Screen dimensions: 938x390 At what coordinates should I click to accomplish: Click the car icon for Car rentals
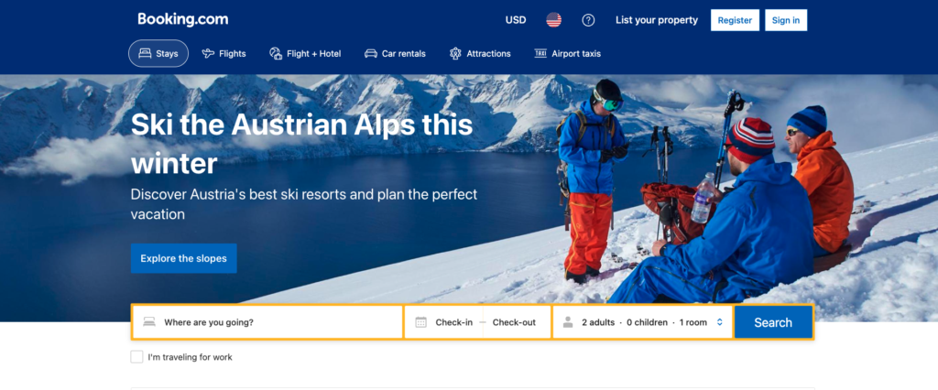tap(371, 54)
